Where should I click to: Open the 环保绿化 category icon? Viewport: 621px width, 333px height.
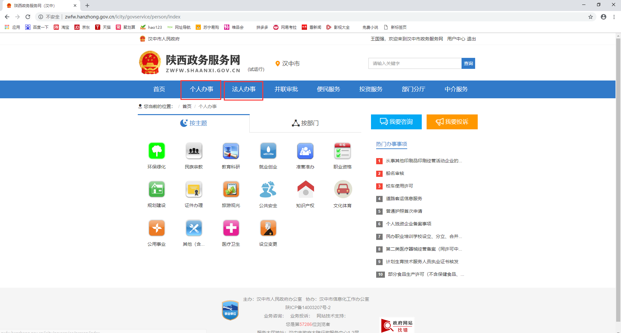click(x=157, y=151)
